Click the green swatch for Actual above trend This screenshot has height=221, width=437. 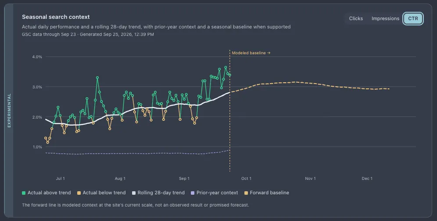(x=24, y=193)
